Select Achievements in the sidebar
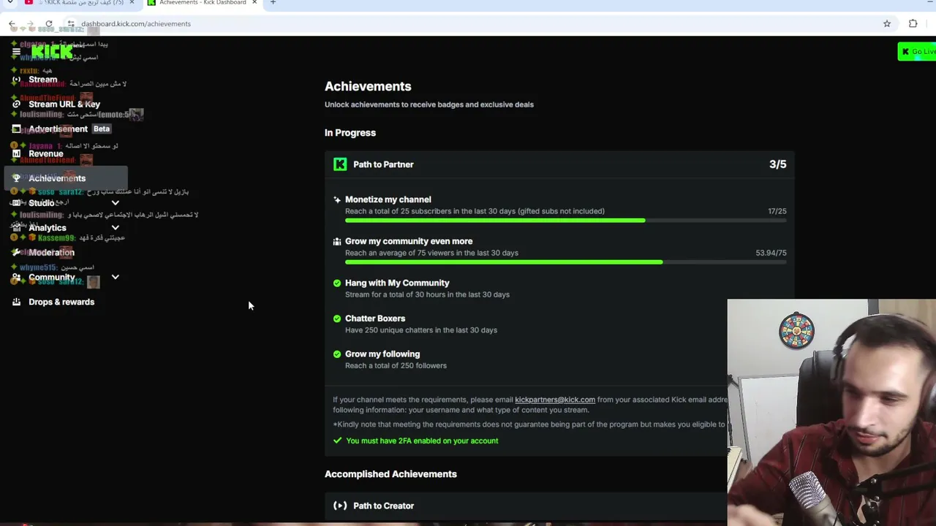 66,178
